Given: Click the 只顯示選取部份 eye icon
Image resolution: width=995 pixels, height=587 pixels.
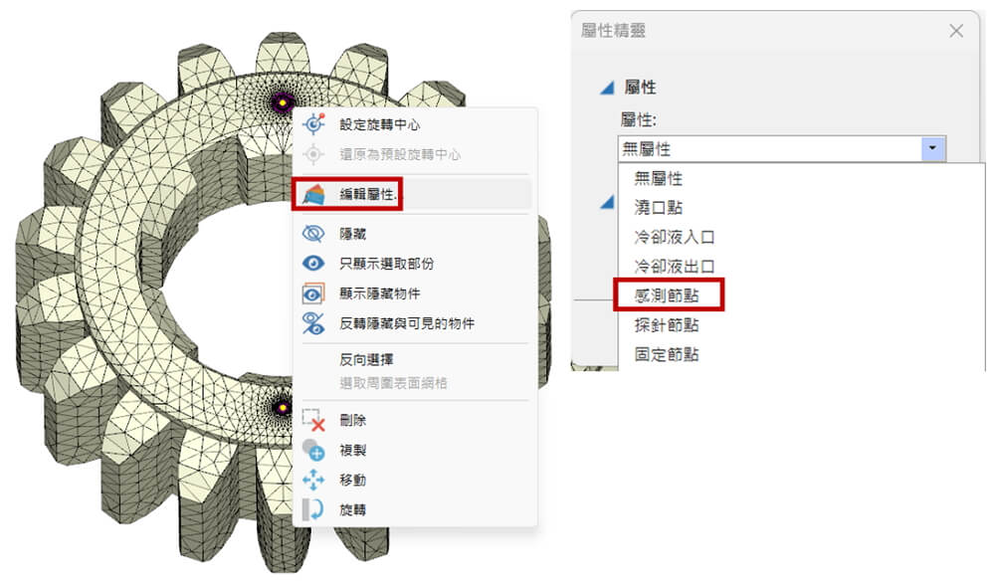Looking at the screenshot, I should (x=313, y=264).
